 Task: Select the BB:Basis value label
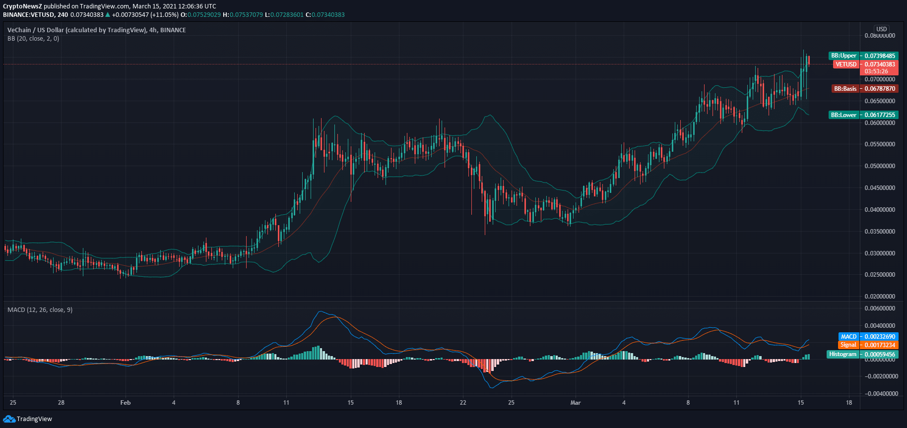(x=865, y=89)
